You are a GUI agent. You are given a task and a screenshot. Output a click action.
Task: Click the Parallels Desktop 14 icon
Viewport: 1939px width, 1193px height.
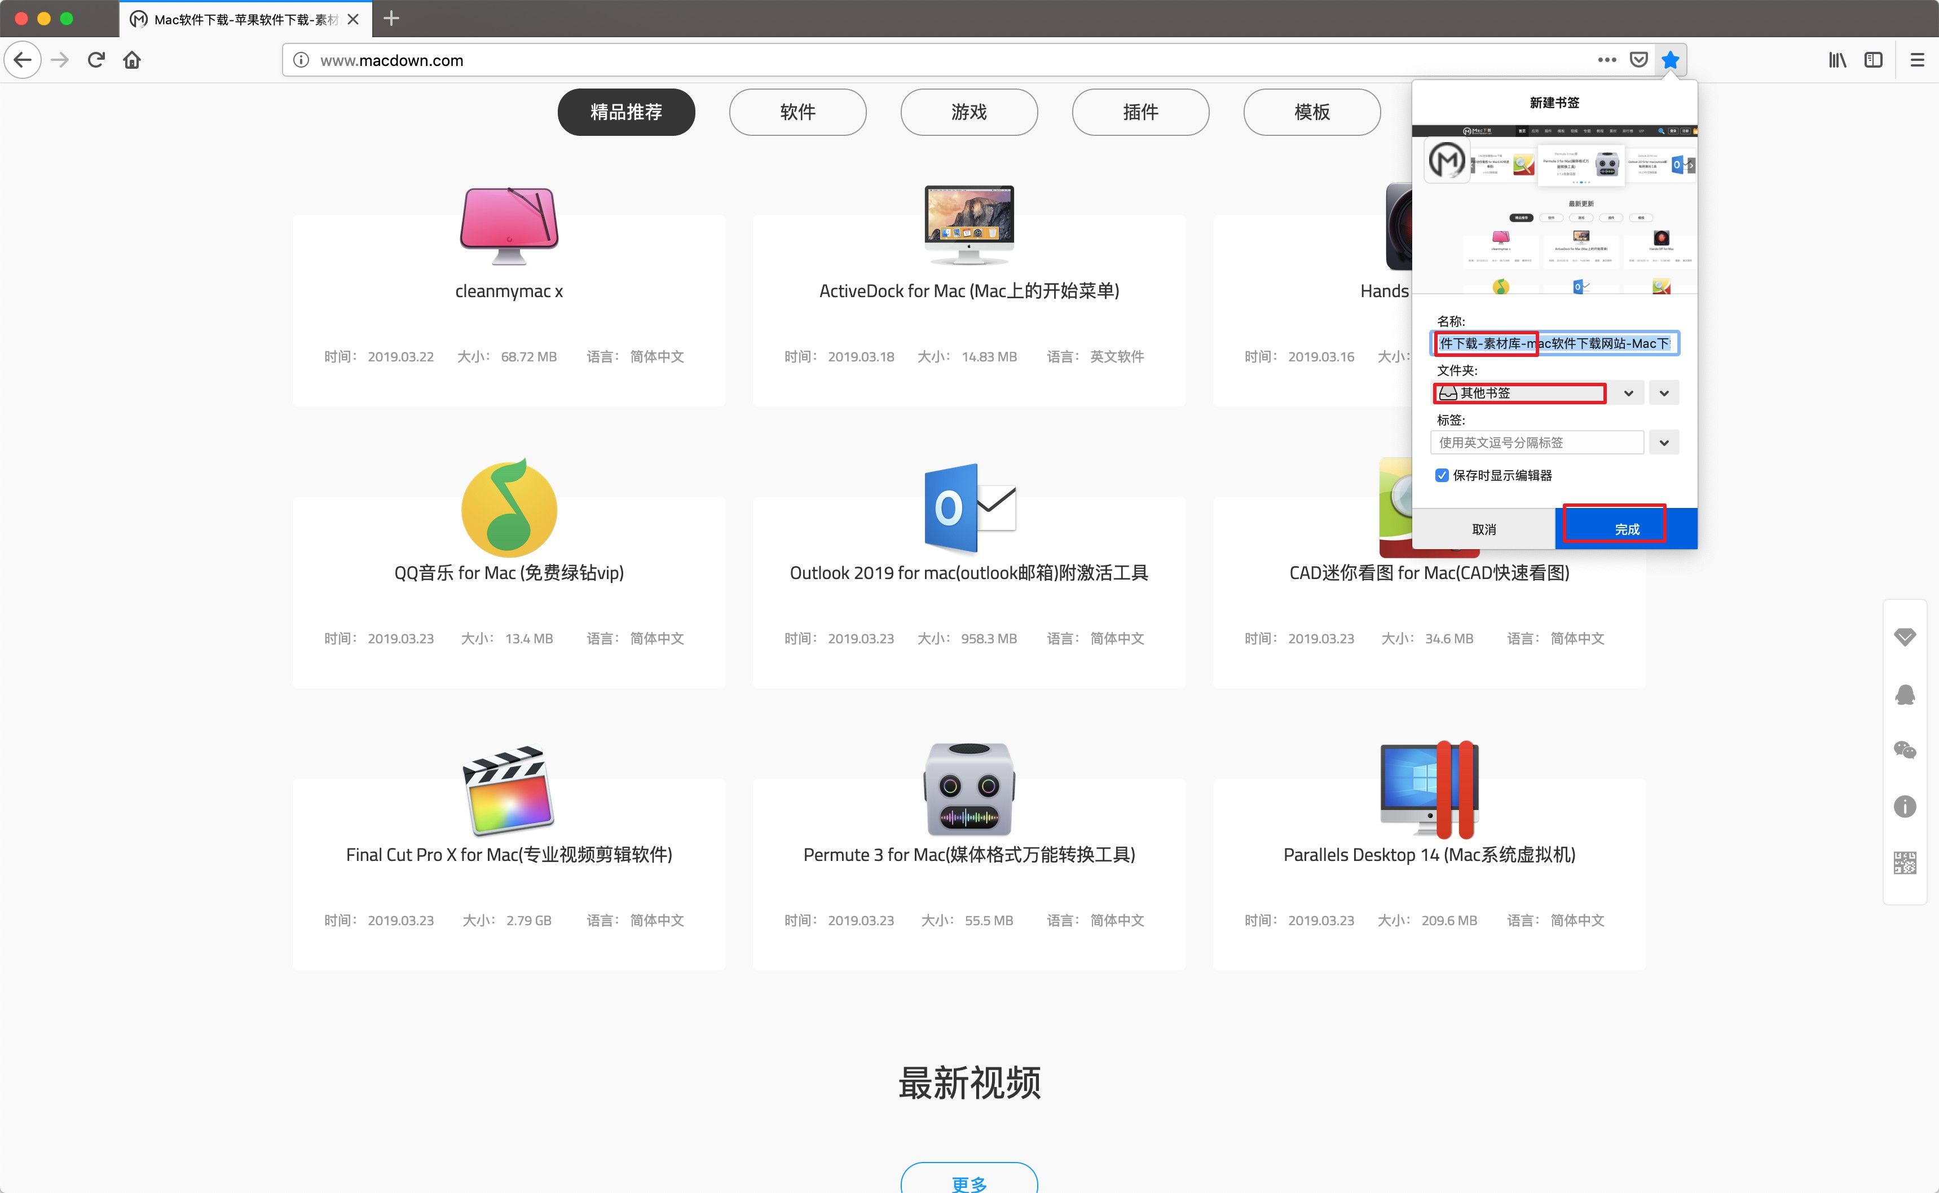tap(1429, 790)
